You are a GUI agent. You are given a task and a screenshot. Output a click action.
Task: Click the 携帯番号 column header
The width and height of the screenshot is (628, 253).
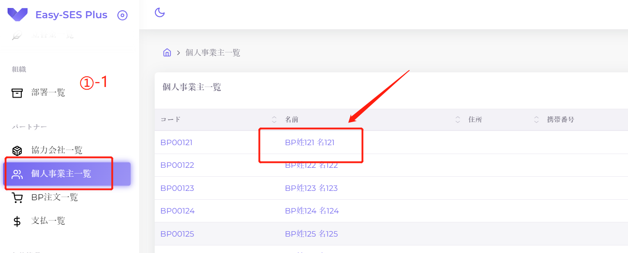tap(560, 119)
